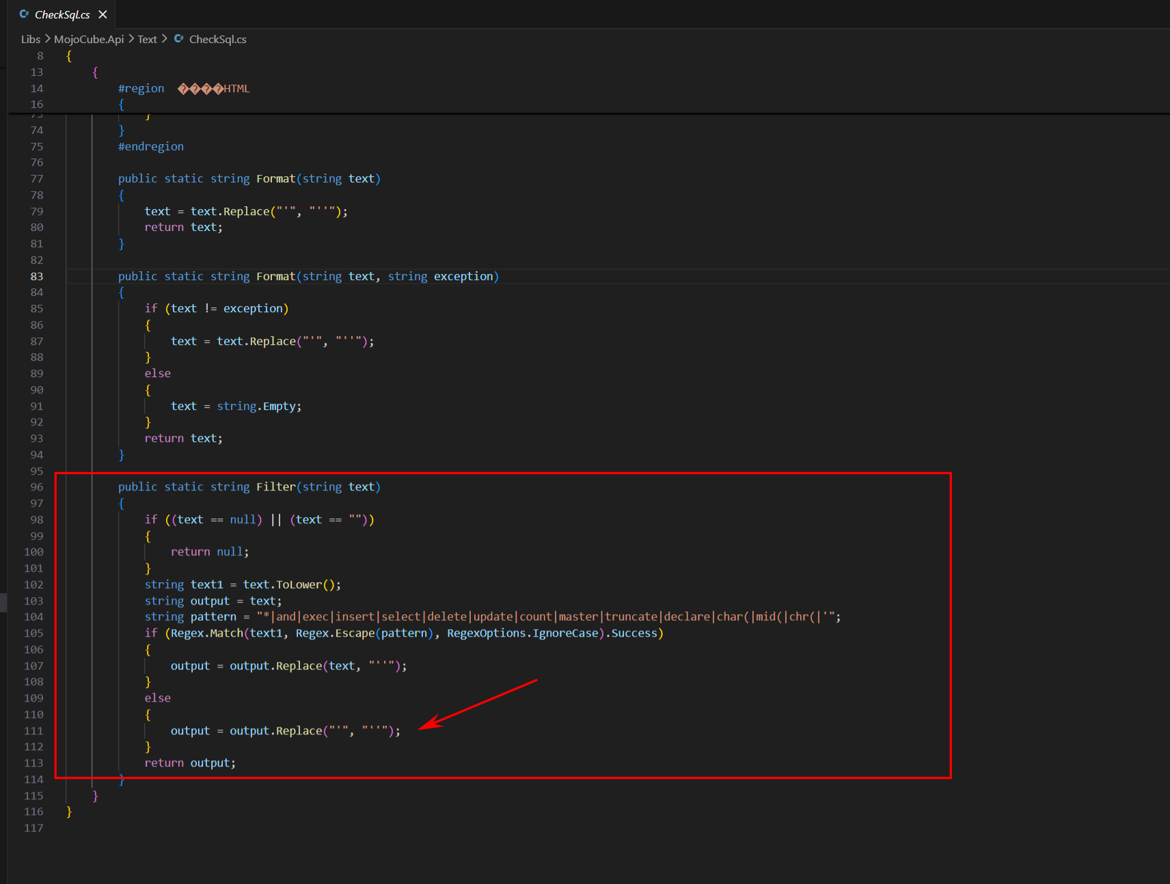Jump to the sticky #region HTML line
Image resolution: width=1170 pixels, height=884 pixels.
coord(185,88)
